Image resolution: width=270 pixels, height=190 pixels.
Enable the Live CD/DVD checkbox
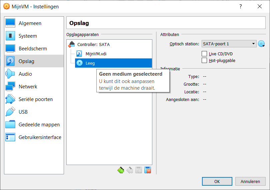[204, 54]
